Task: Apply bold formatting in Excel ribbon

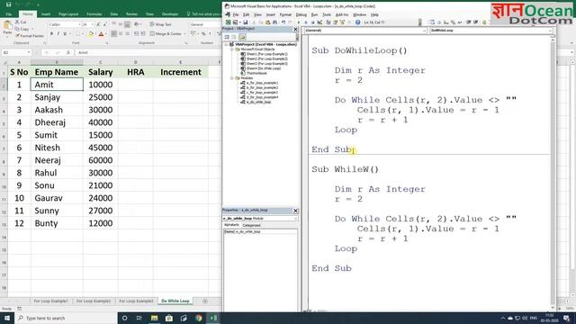Action: point(51,34)
